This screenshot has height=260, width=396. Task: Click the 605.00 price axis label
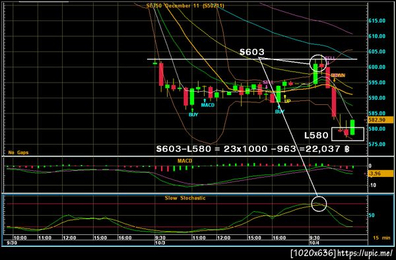377,51
